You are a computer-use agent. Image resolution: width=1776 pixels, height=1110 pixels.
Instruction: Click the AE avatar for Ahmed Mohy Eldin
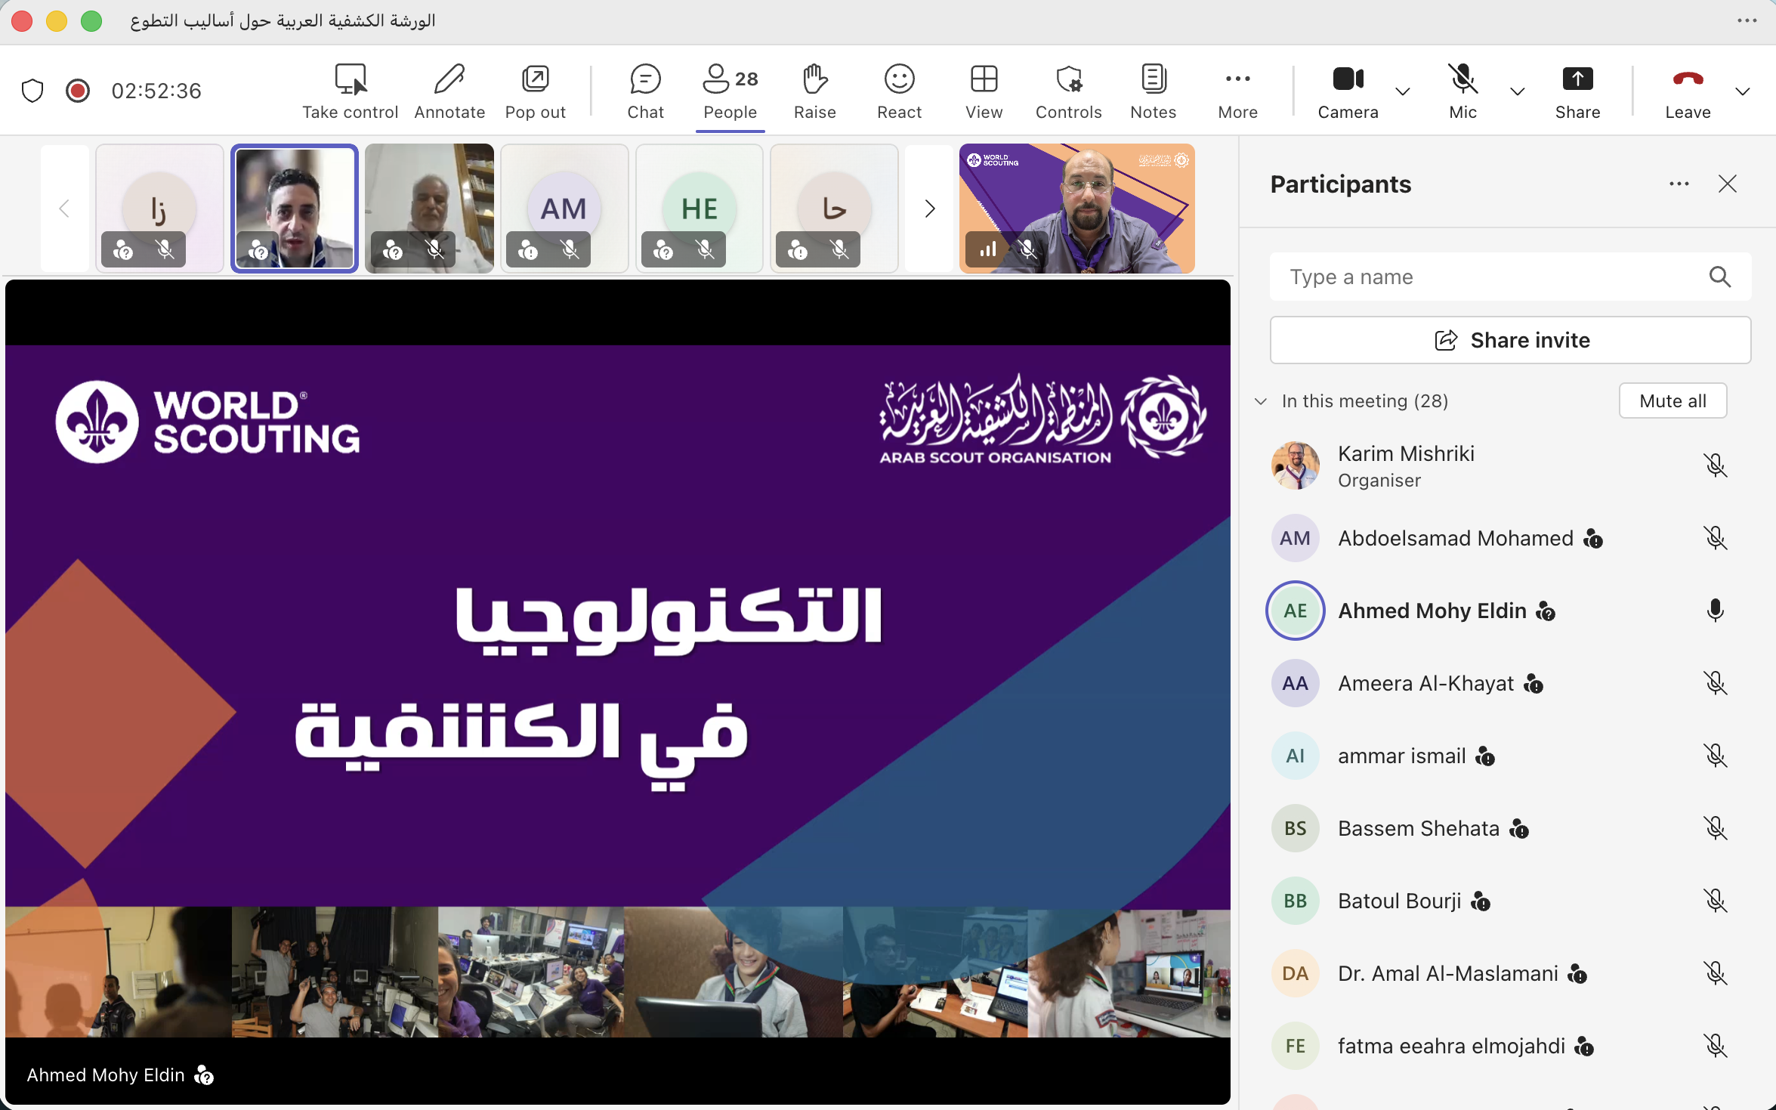click(x=1295, y=611)
